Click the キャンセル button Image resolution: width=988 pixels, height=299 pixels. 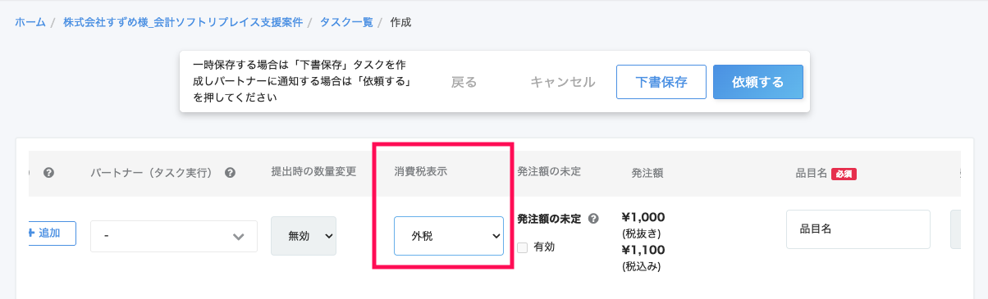click(x=563, y=82)
